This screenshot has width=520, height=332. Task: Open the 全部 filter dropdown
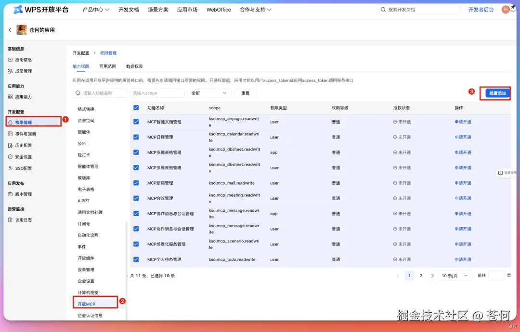click(209, 93)
